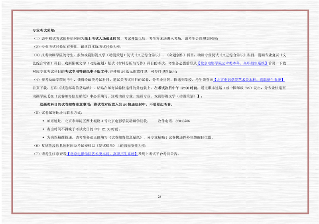This screenshot has width=319, height=224.
Task: Click the heading 专业考试须知
Action: (x=44, y=30)
